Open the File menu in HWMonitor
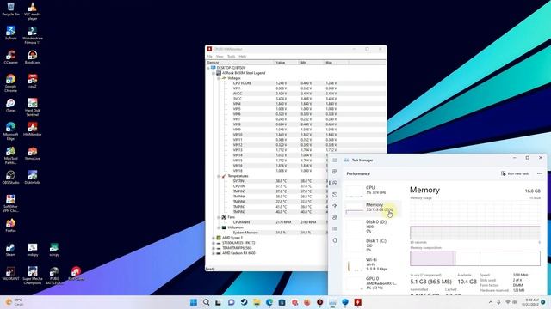551x309 pixels. click(x=209, y=56)
